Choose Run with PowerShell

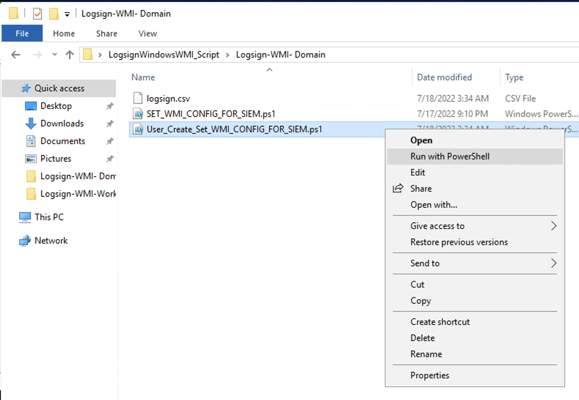pos(475,156)
